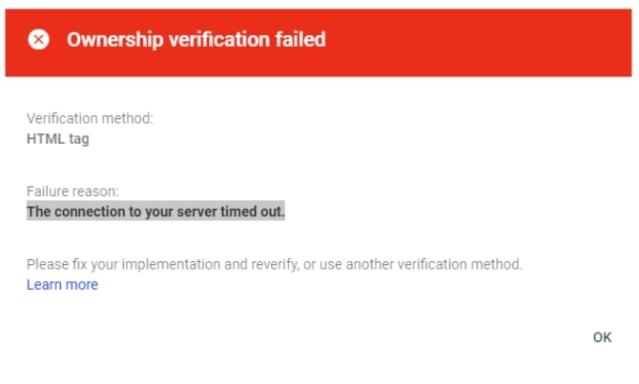Click the "Verification method:" label
The height and width of the screenshot is (384, 639).
click(90, 118)
